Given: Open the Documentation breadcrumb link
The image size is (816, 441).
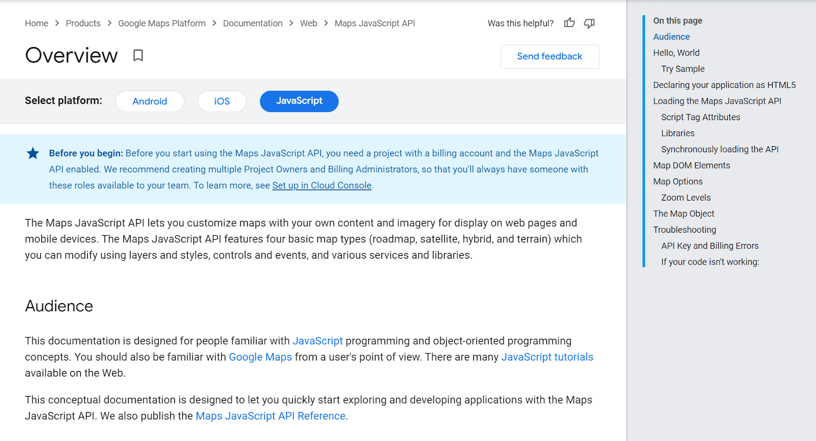Looking at the screenshot, I should pos(252,23).
